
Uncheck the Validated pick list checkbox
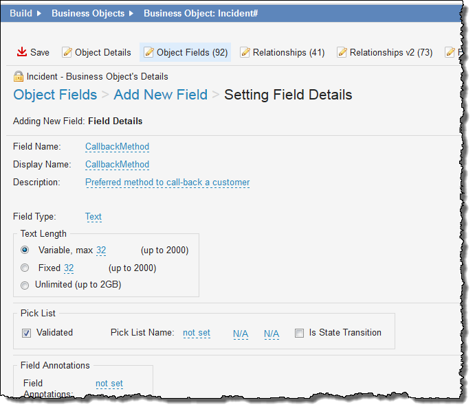point(26,333)
